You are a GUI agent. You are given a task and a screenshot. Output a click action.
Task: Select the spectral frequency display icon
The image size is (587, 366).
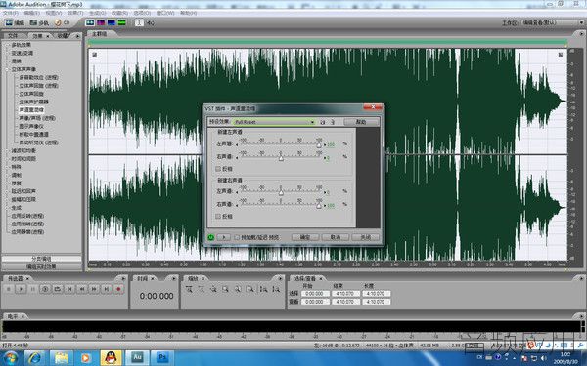pos(101,22)
